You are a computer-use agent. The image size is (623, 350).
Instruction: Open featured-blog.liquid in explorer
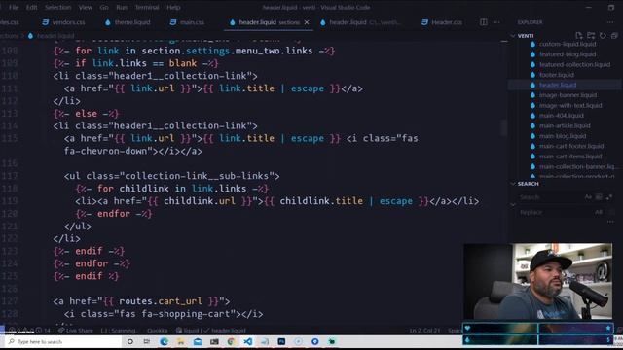click(568, 54)
